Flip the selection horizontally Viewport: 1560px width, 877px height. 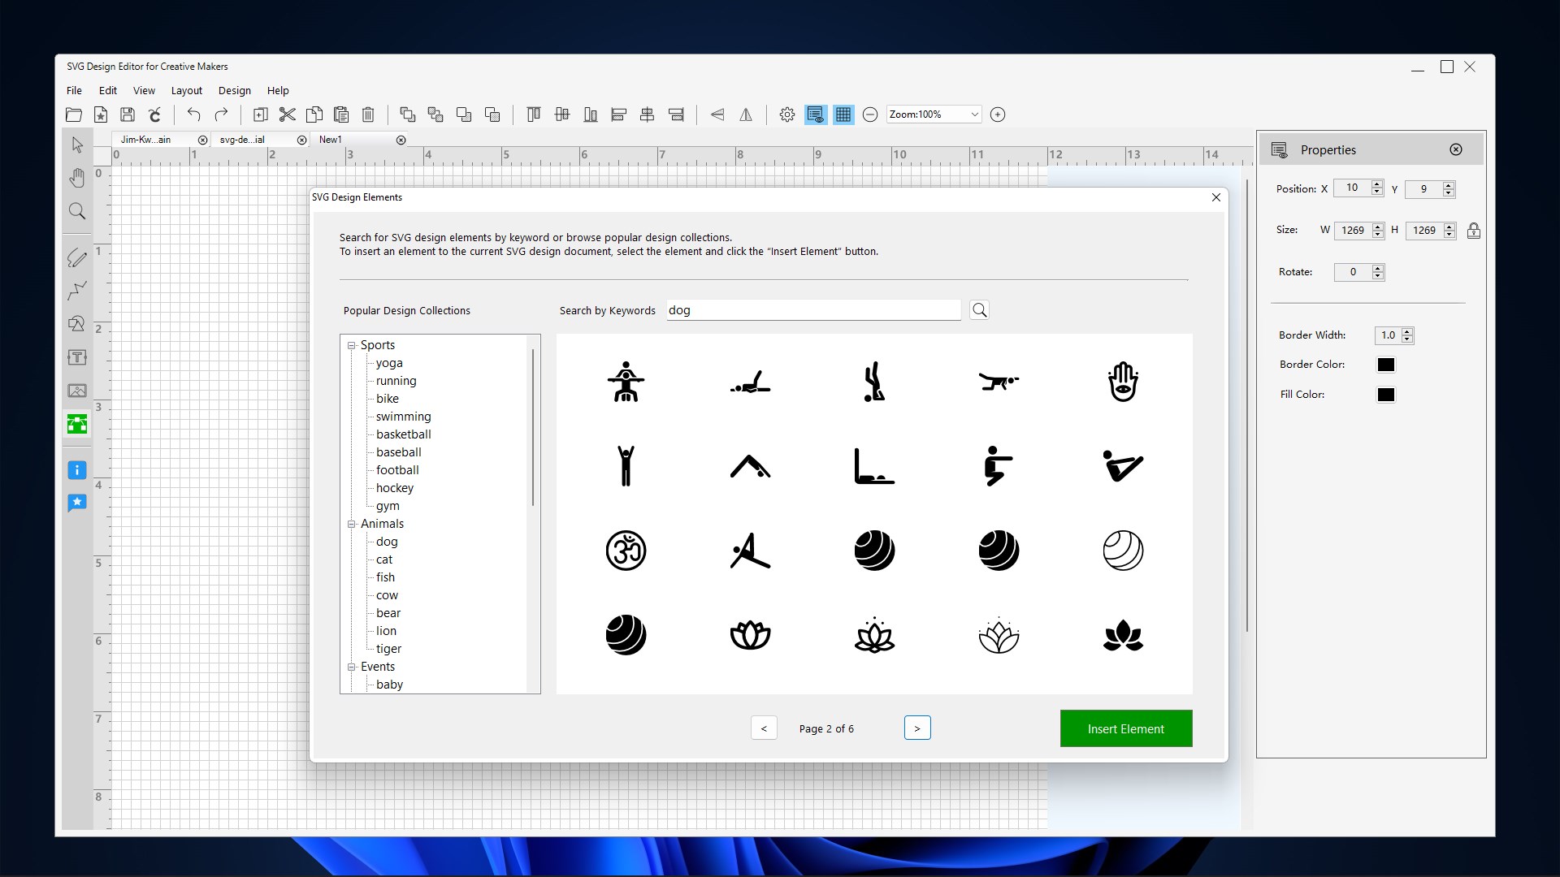point(745,115)
